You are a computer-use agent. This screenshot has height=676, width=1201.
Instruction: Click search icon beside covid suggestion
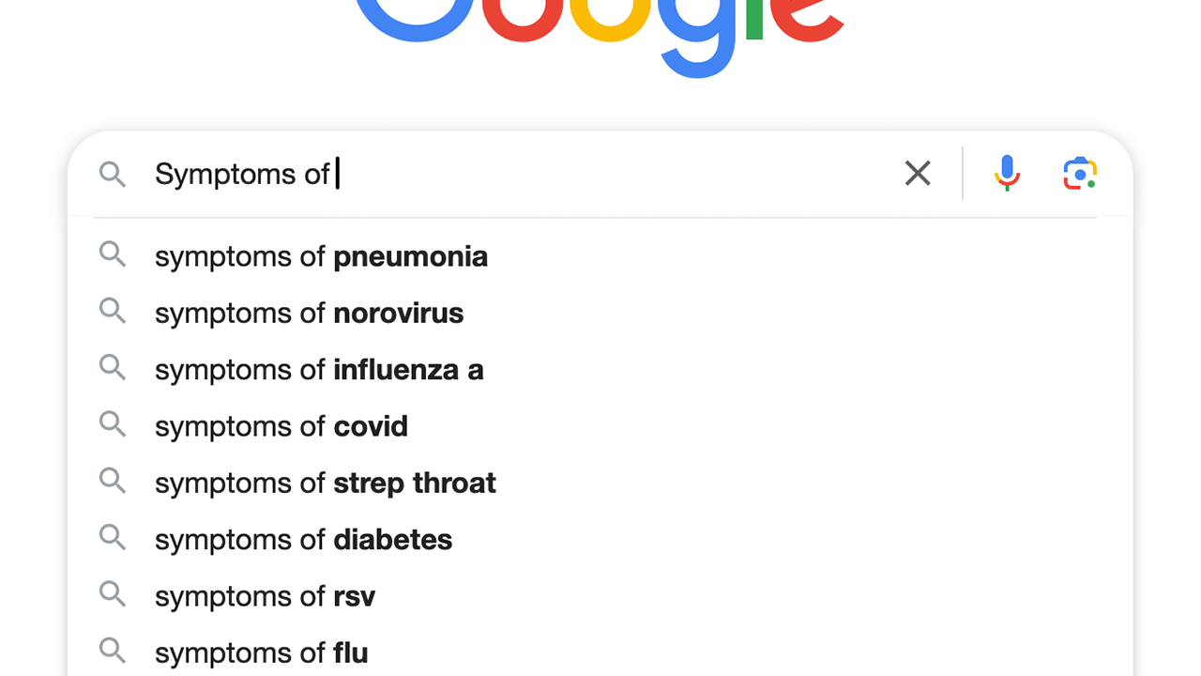113,424
